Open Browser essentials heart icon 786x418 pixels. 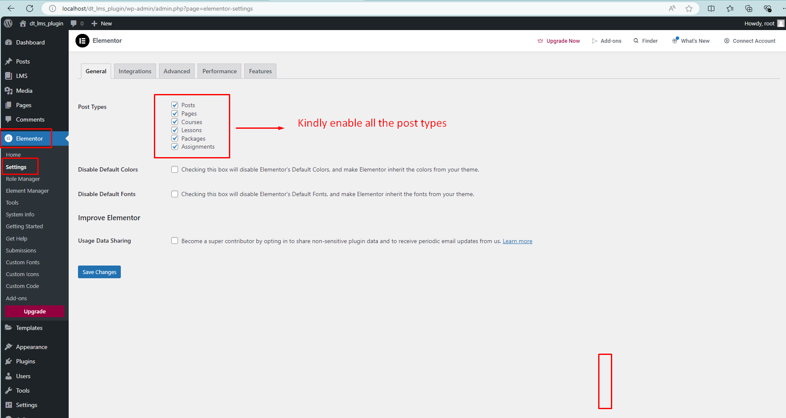pyautogui.click(x=767, y=8)
